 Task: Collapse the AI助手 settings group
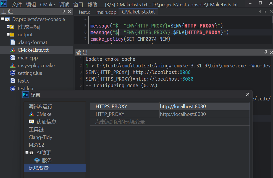pyautogui.click(x=27, y=152)
